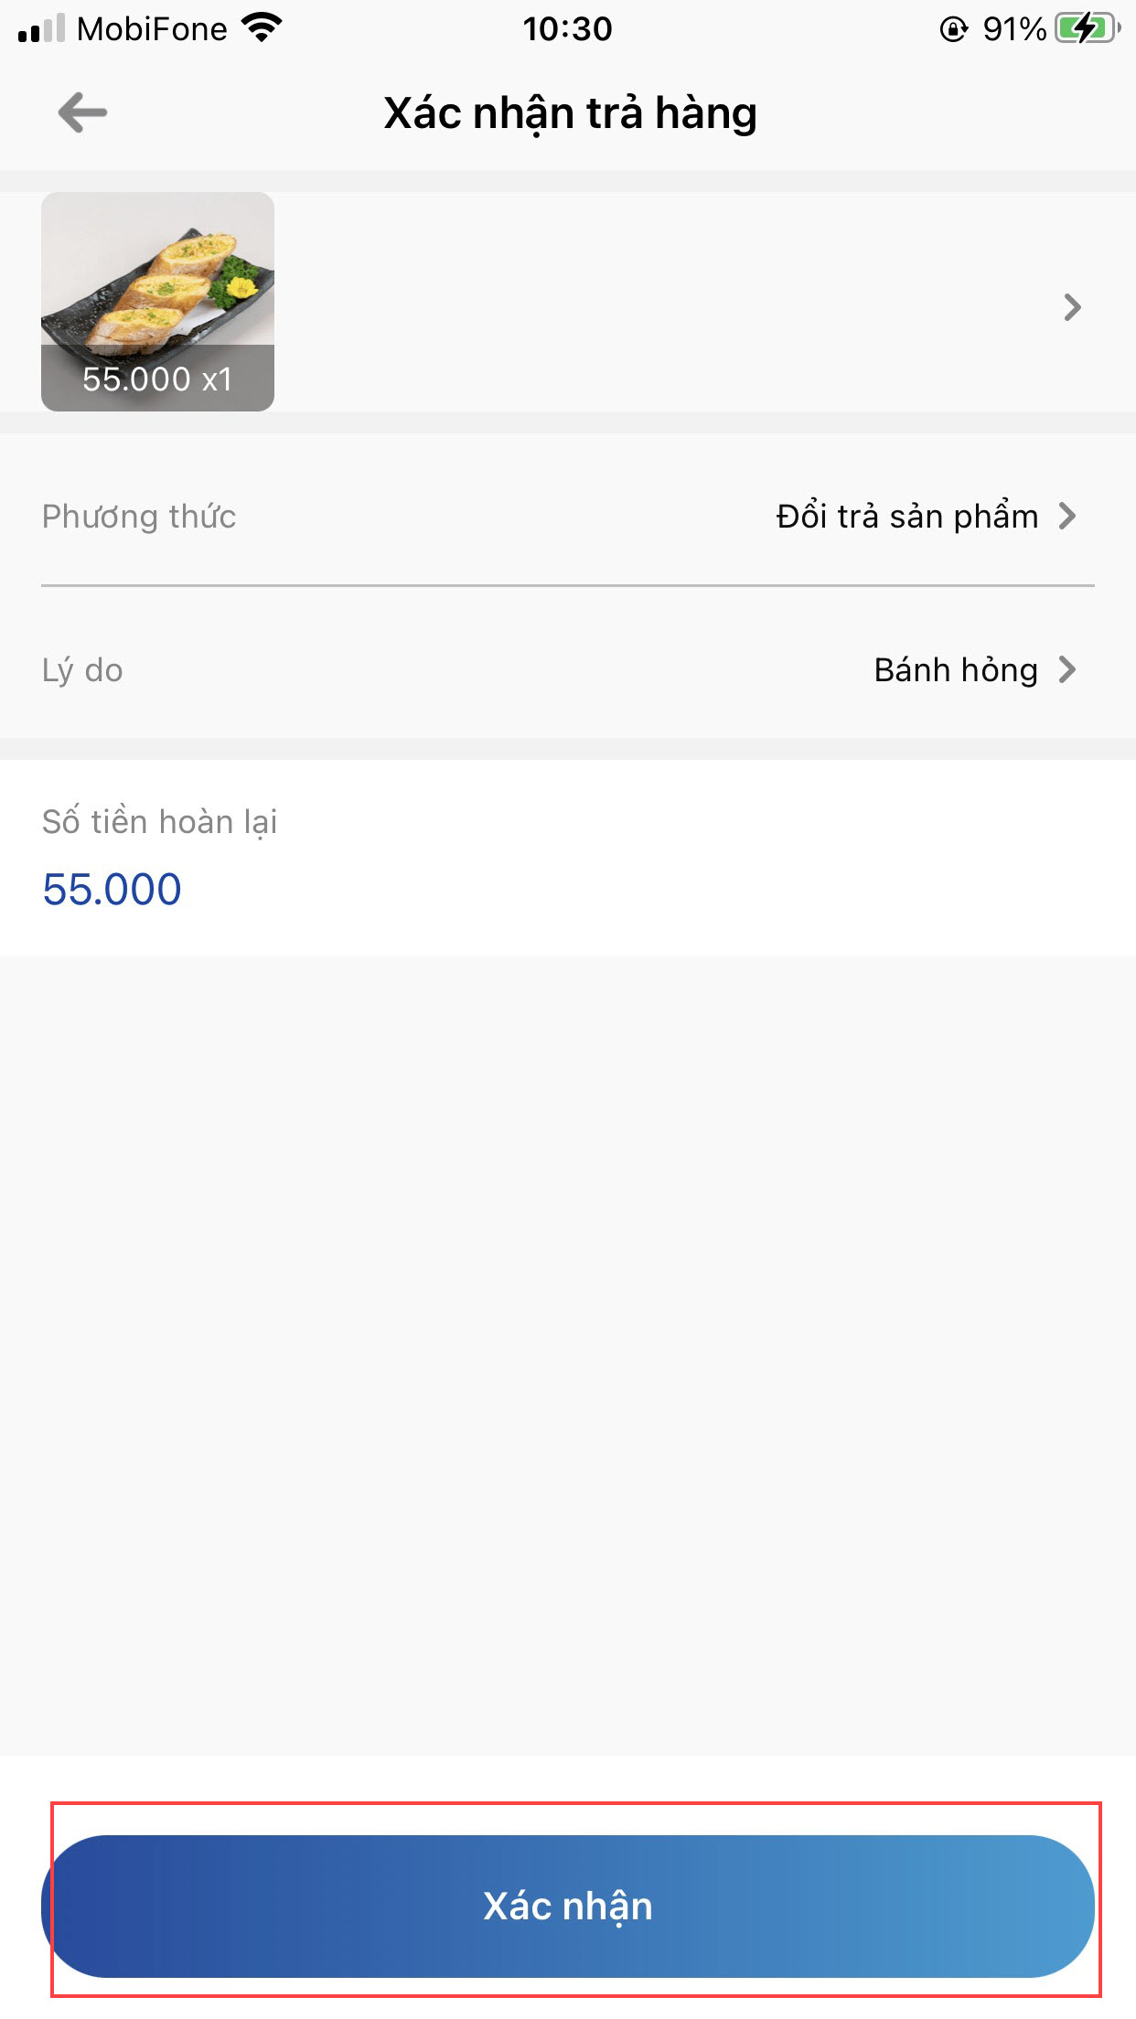Tap the 10:30 clock in status bar
Viewport: 1136px width, 2019px height.
pyautogui.click(x=567, y=29)
